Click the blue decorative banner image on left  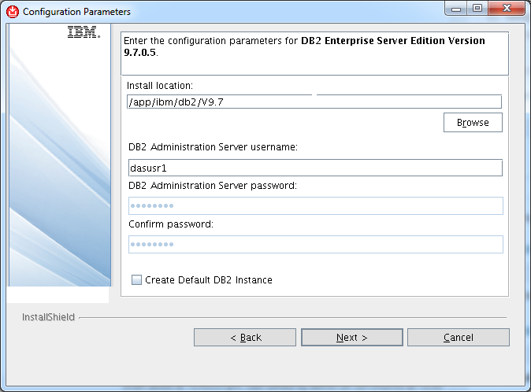(60, 155)
